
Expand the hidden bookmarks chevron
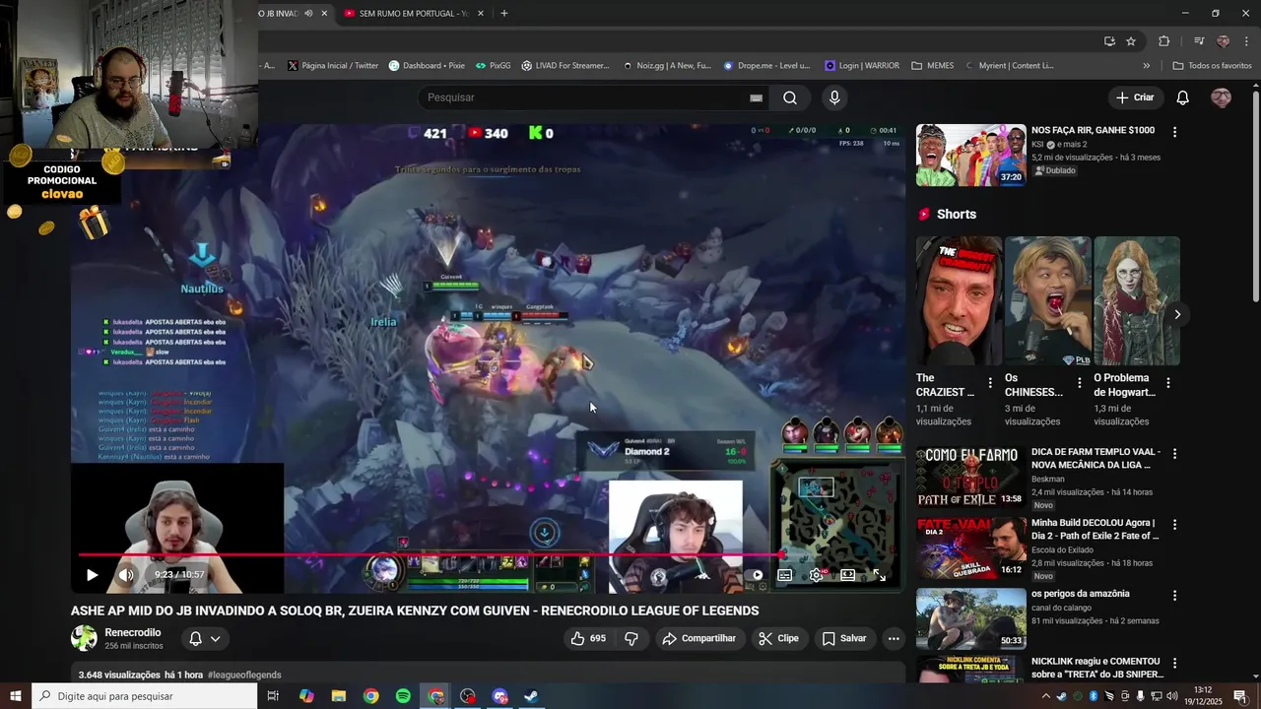click(x=1146, y=66)
